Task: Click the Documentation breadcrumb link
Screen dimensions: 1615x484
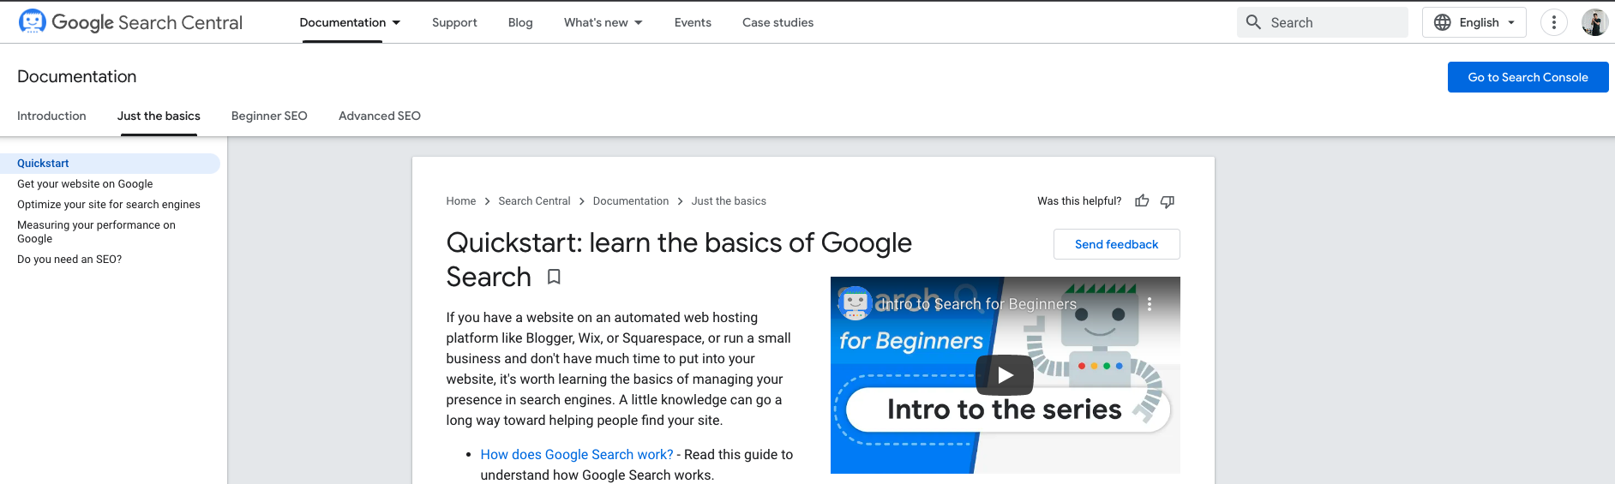Action: (631, 201)
